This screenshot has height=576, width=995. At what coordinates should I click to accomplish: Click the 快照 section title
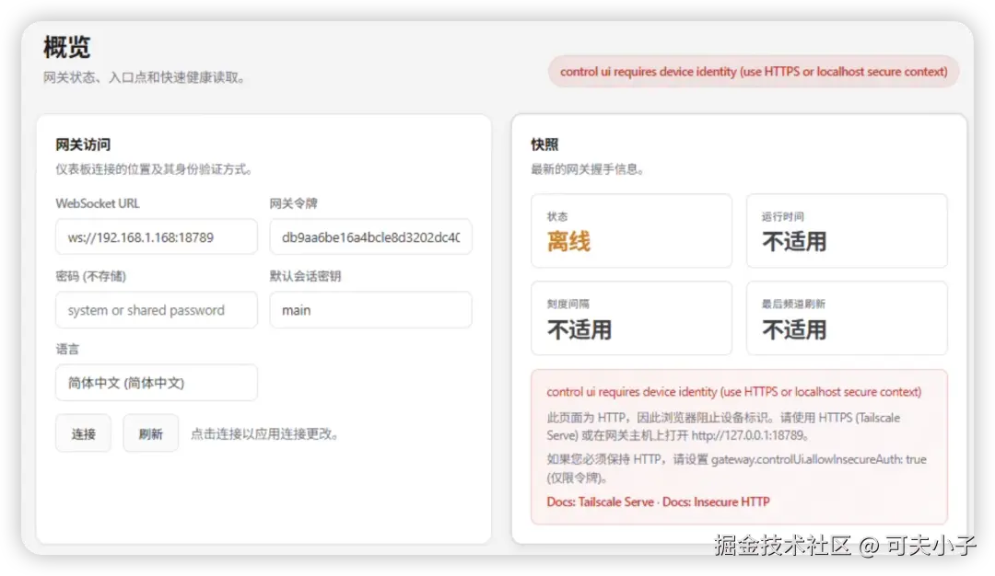click(544, 144)
